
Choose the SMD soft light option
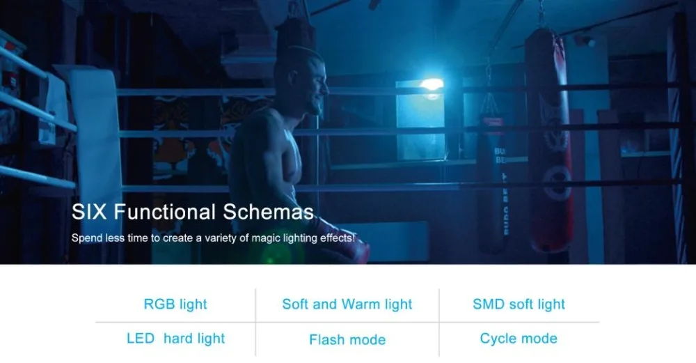point(519,304)
